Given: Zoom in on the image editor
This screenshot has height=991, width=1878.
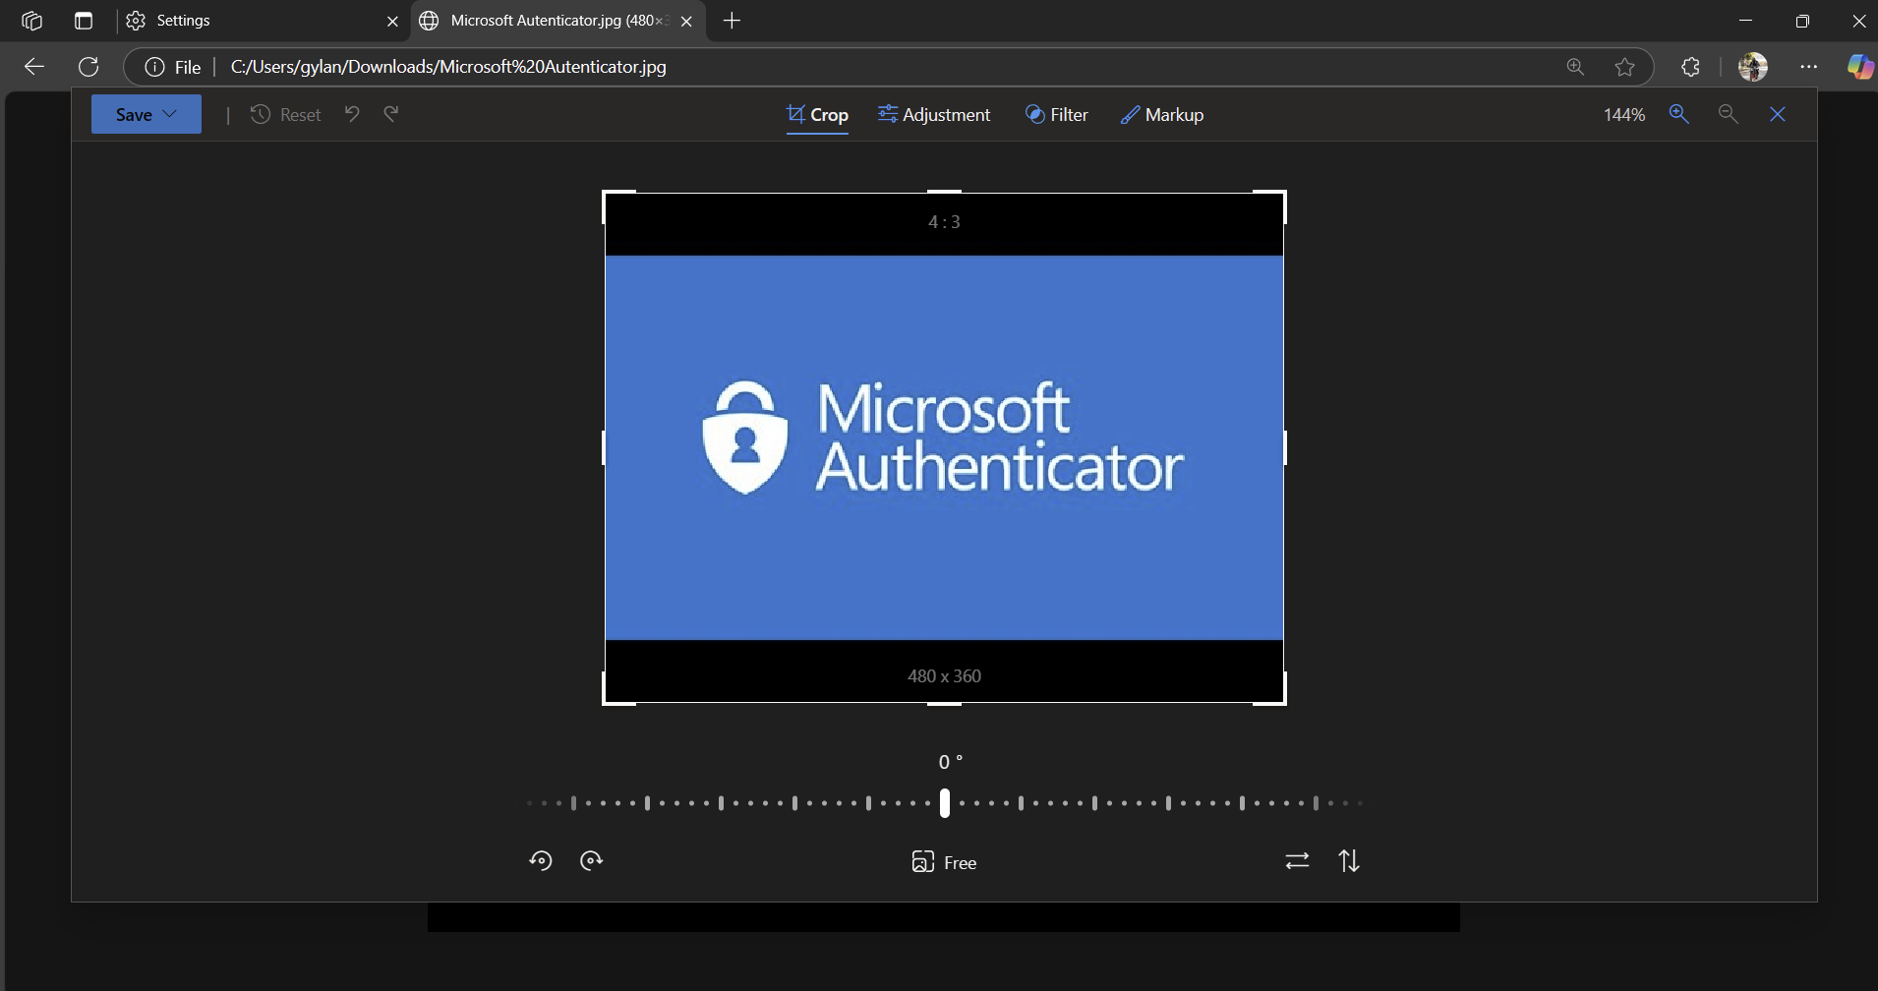Looking at the screenshot, I should coord(1679,114).
